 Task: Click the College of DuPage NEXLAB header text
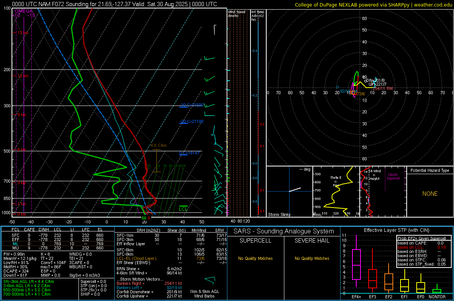[x=373, y=5]
